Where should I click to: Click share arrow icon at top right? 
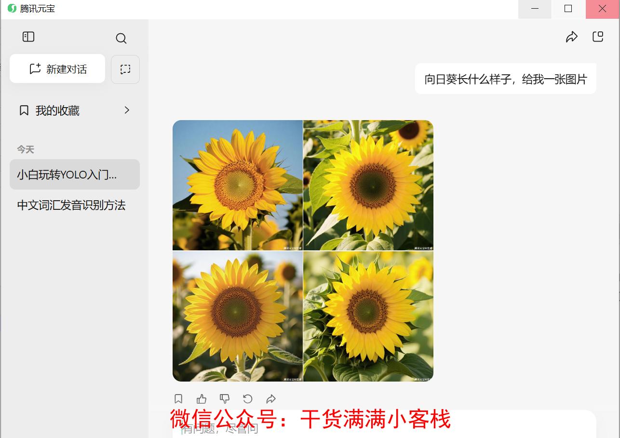pyautogui.click(x=571, y=37)
